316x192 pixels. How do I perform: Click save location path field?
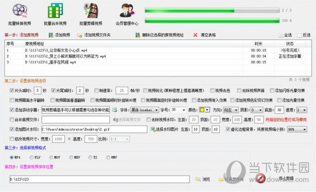99,179
